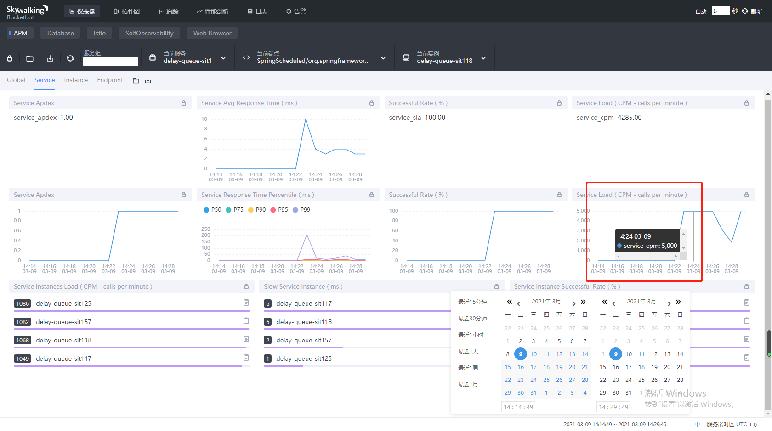Go to the 追踪 trace page

(168, 11)
